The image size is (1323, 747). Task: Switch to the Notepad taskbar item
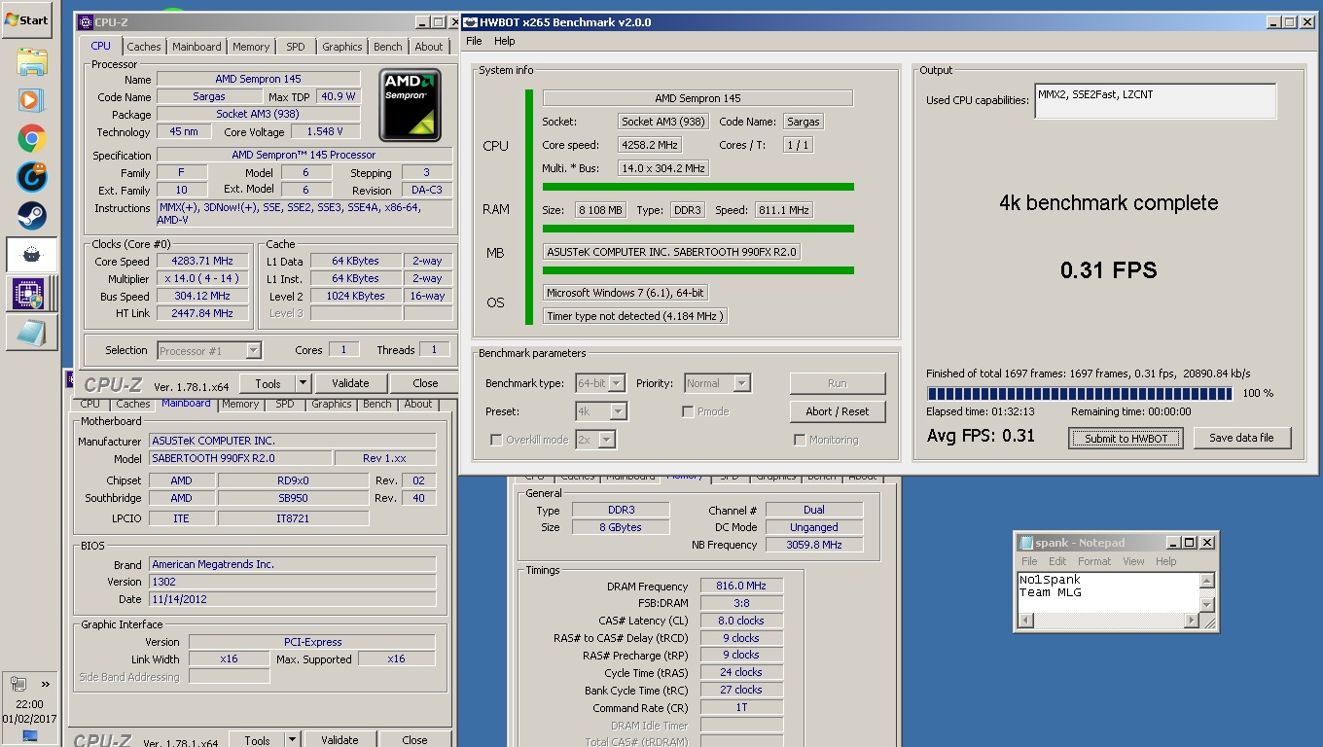31,332
